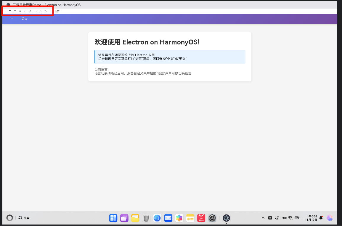Click the keyboard icon in the system tray
The height and width of the screenshot is (226, 342).
coord(277,218)
